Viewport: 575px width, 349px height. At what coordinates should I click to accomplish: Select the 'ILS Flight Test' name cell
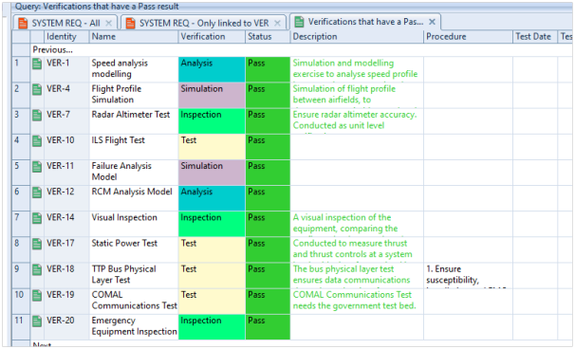point(134,146)
